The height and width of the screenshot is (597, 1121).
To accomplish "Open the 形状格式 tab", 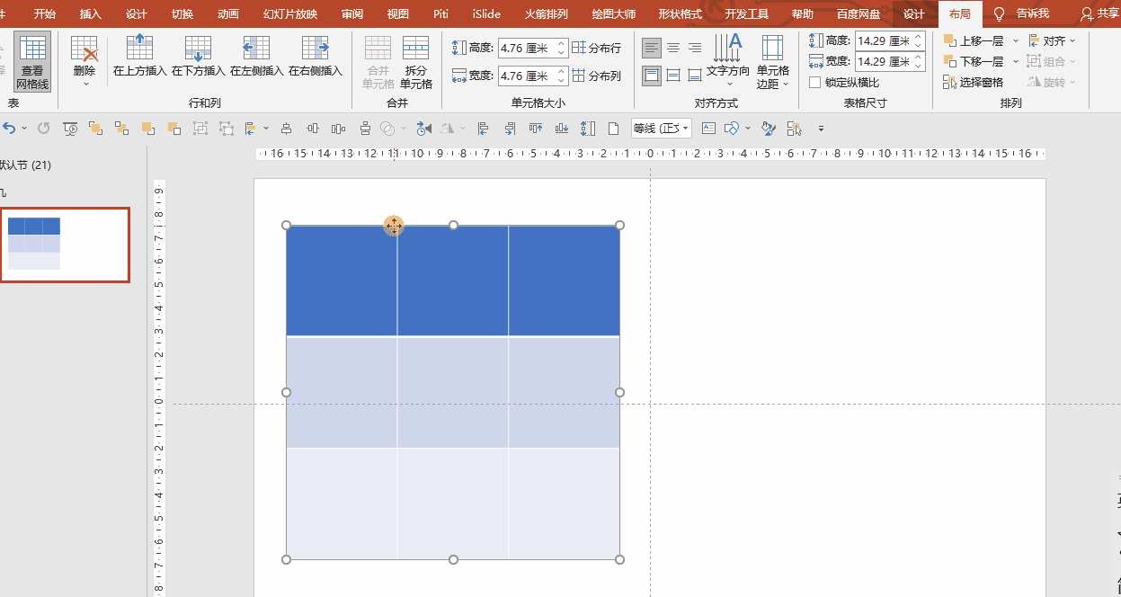I will point(680,13).
